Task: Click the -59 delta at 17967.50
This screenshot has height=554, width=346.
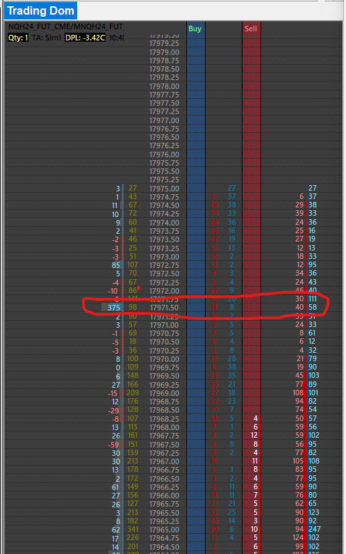Action: coord(113,445)
